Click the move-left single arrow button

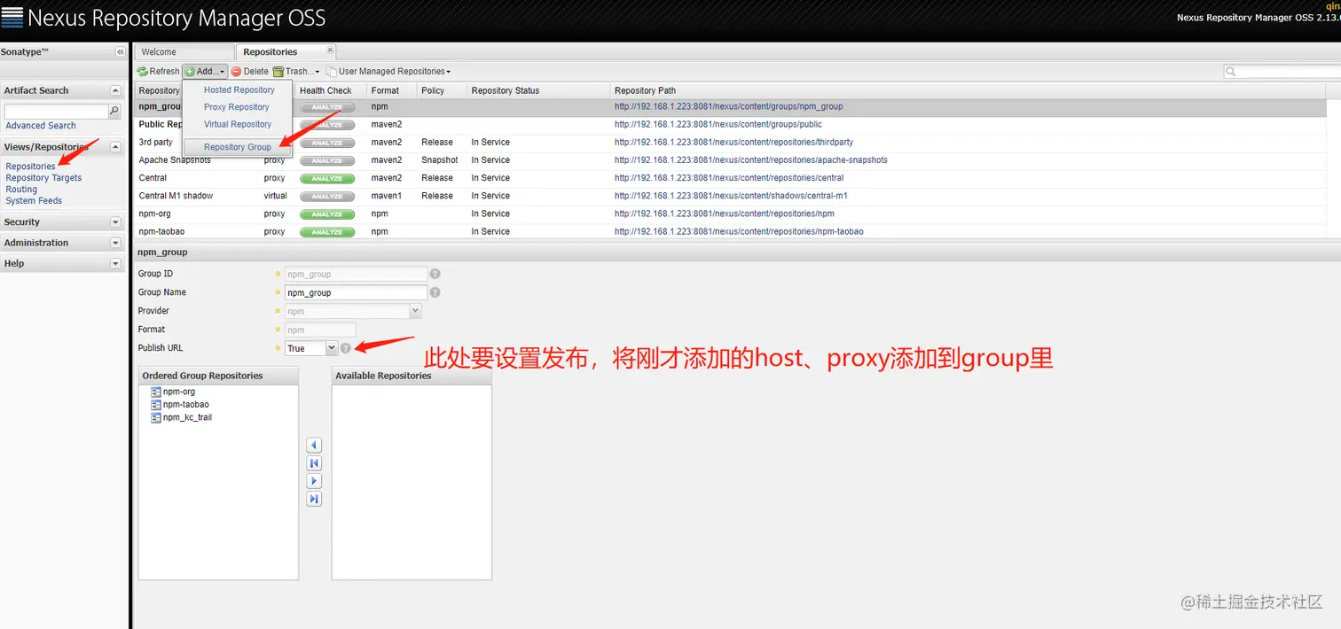(314, 446)
